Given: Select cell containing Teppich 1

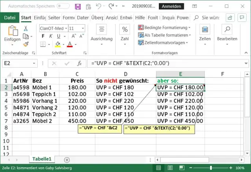Looking at the screenshot, I should point(45,94).
